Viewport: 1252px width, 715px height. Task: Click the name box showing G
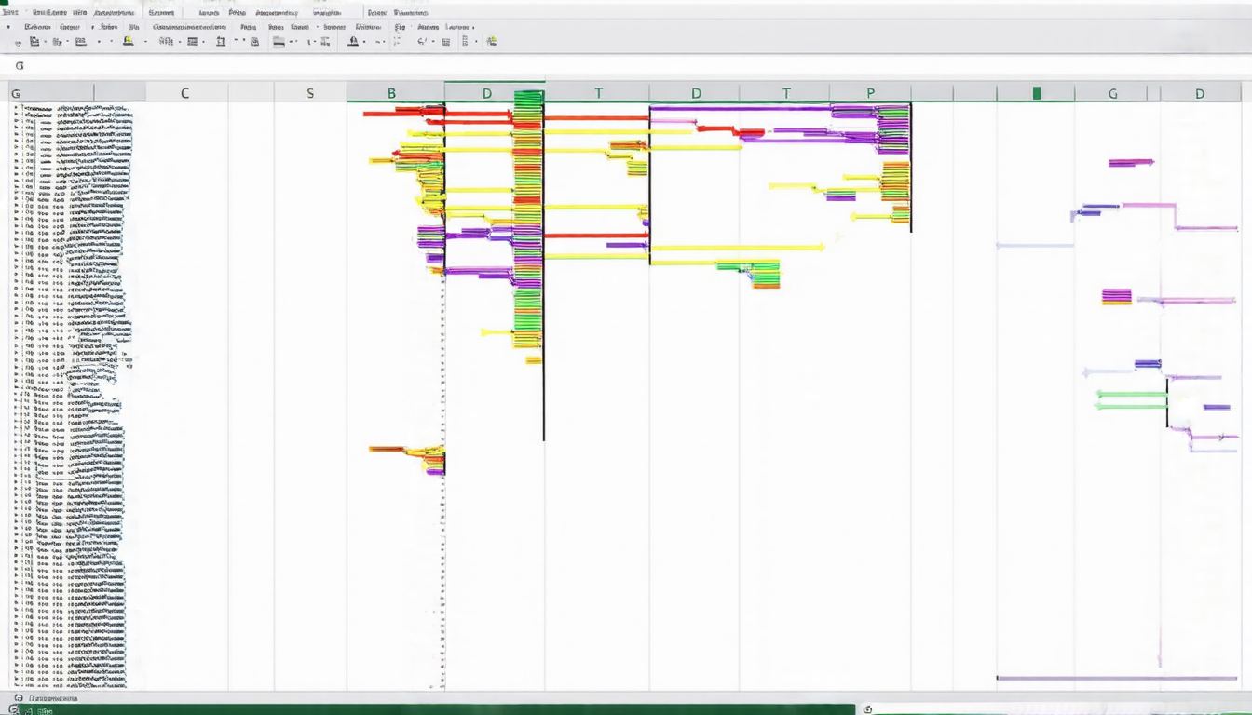pyautogui.click(x=20, y=66)
